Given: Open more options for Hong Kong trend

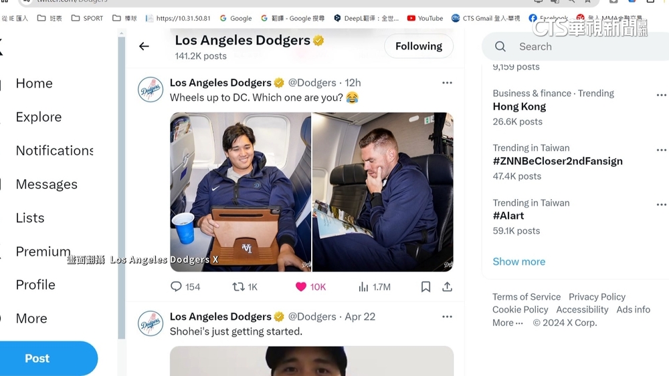Looking at the screenshot, I should (661, 95).
